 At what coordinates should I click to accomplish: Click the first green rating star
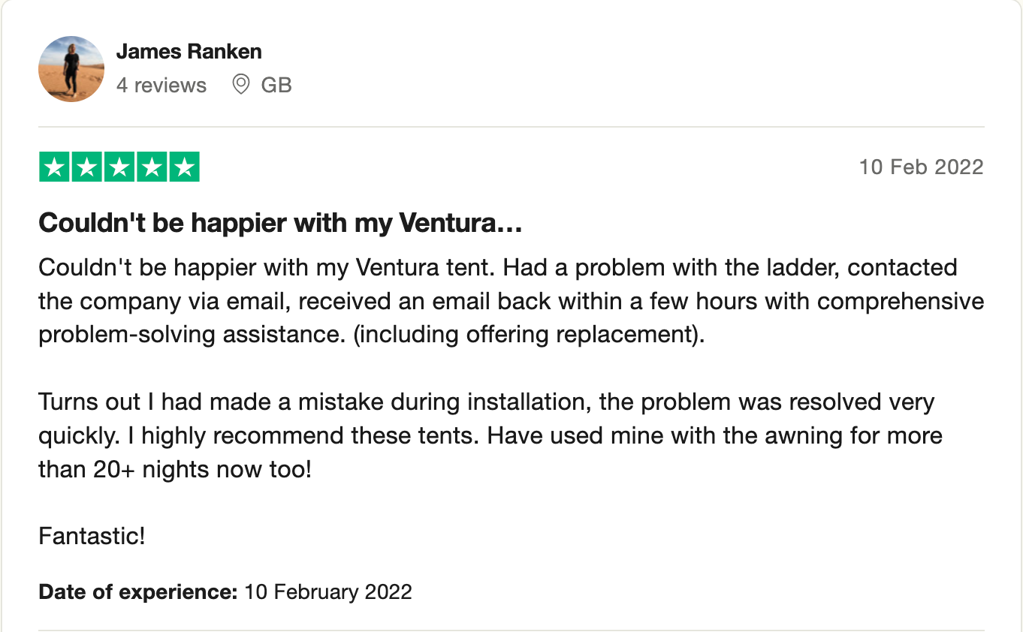(54, 167)
